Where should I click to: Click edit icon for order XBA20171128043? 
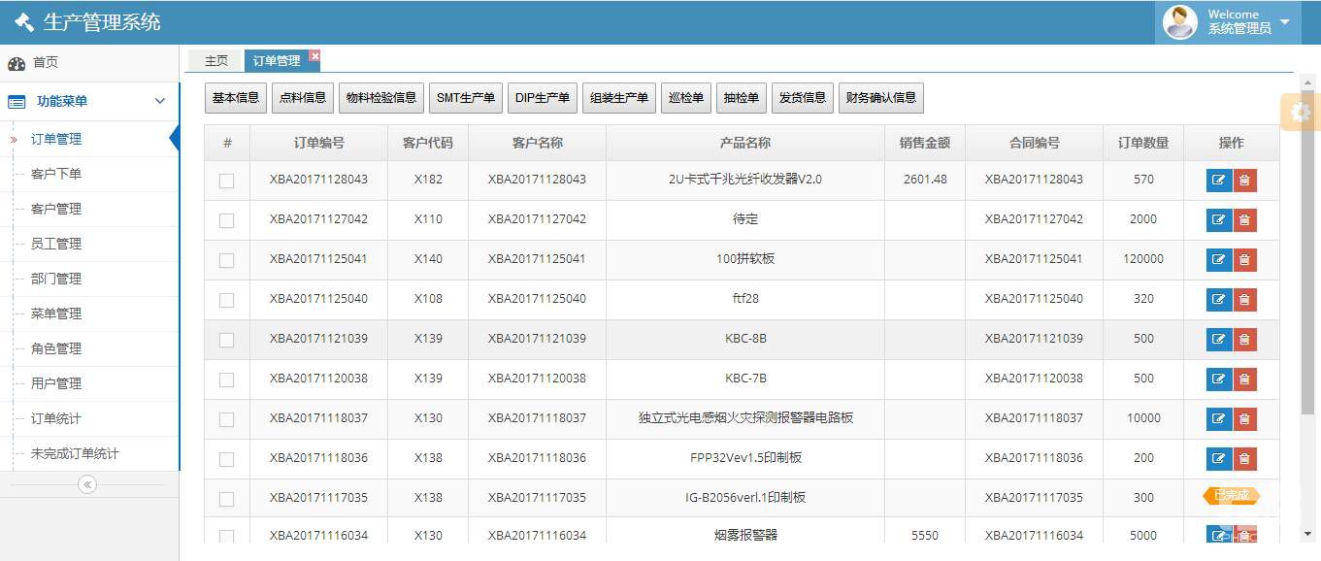click(x=1218, y=180)
